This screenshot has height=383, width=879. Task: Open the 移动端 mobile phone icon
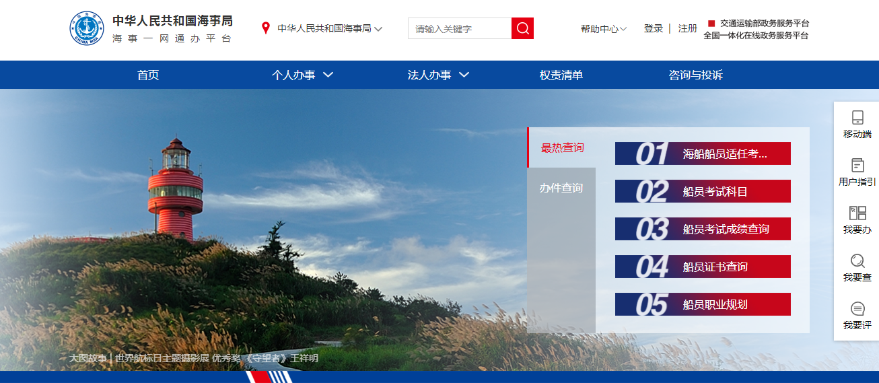[857, 118]
